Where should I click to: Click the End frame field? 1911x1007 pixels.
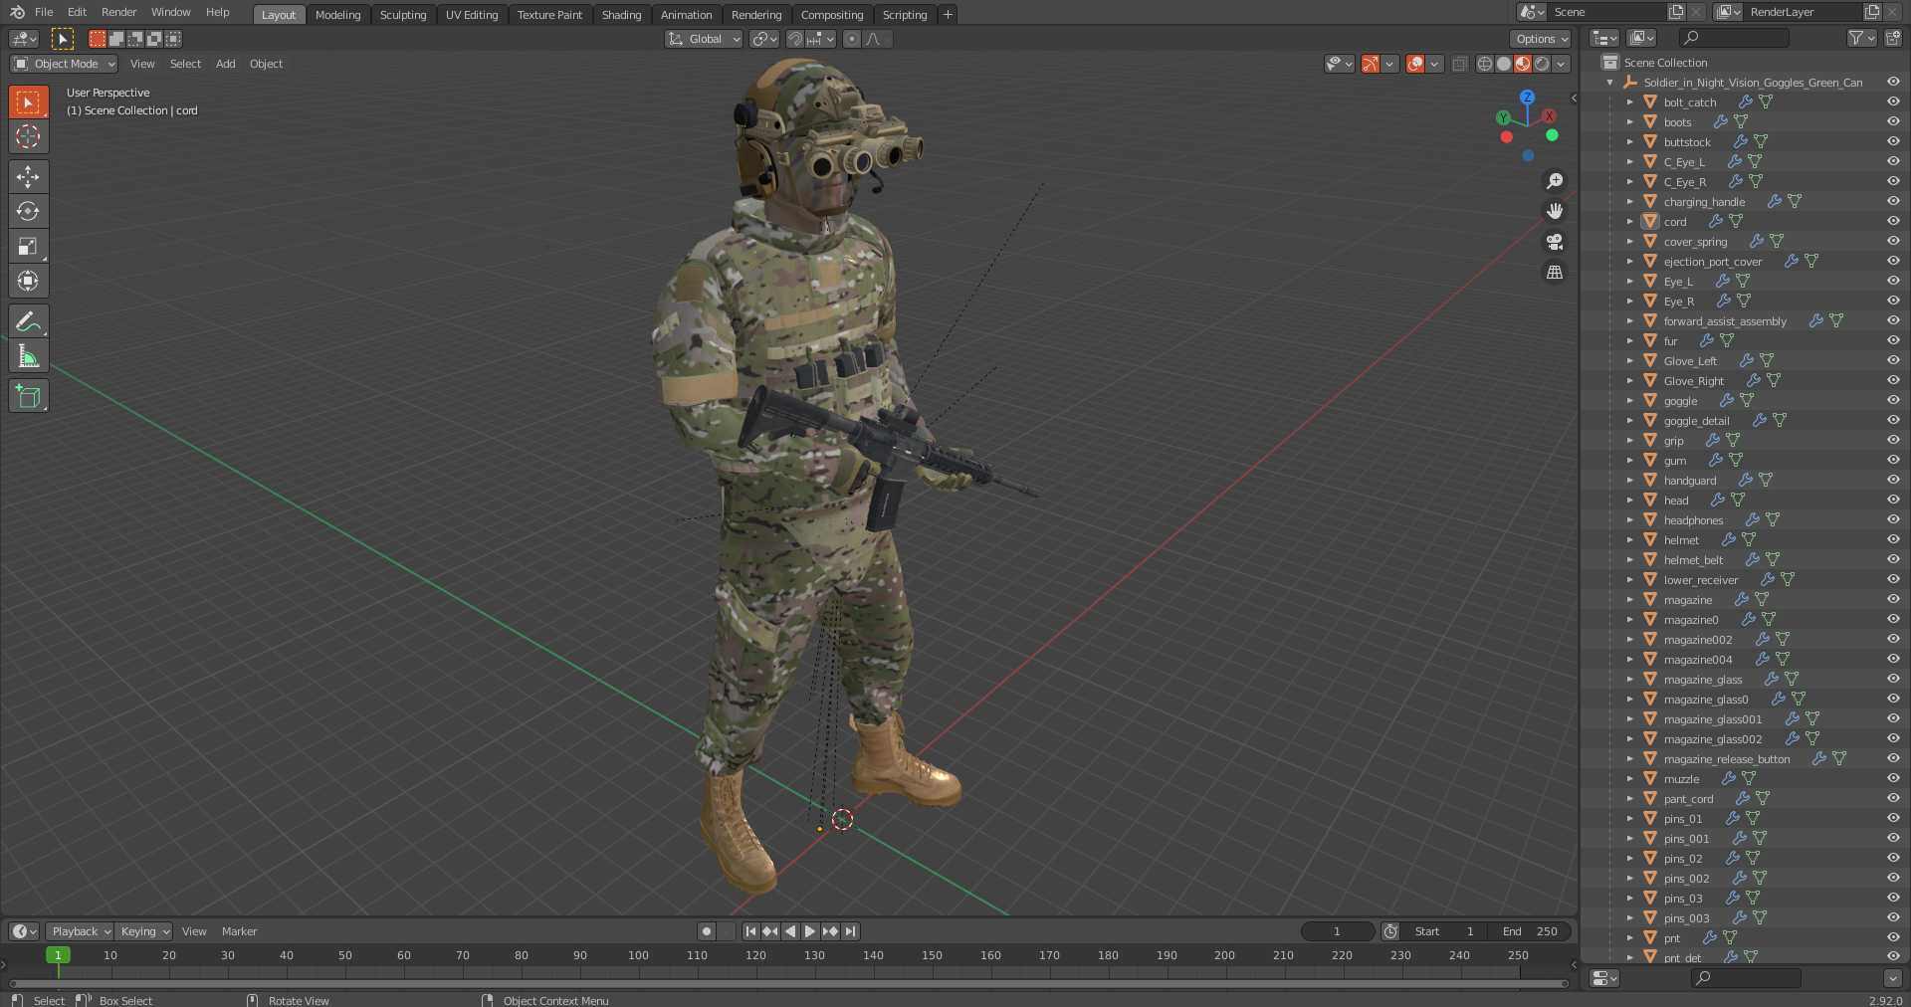[1531, 931]
